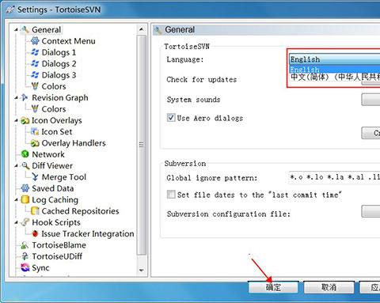Image resolution: width=380 pixels, height=303 pixels.
Task: Click the tree vertical scrollbar thumb
Action: (x=142, y=145)
